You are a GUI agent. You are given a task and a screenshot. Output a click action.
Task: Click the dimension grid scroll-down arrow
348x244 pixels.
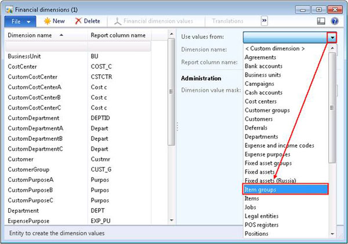coord(171,220)
